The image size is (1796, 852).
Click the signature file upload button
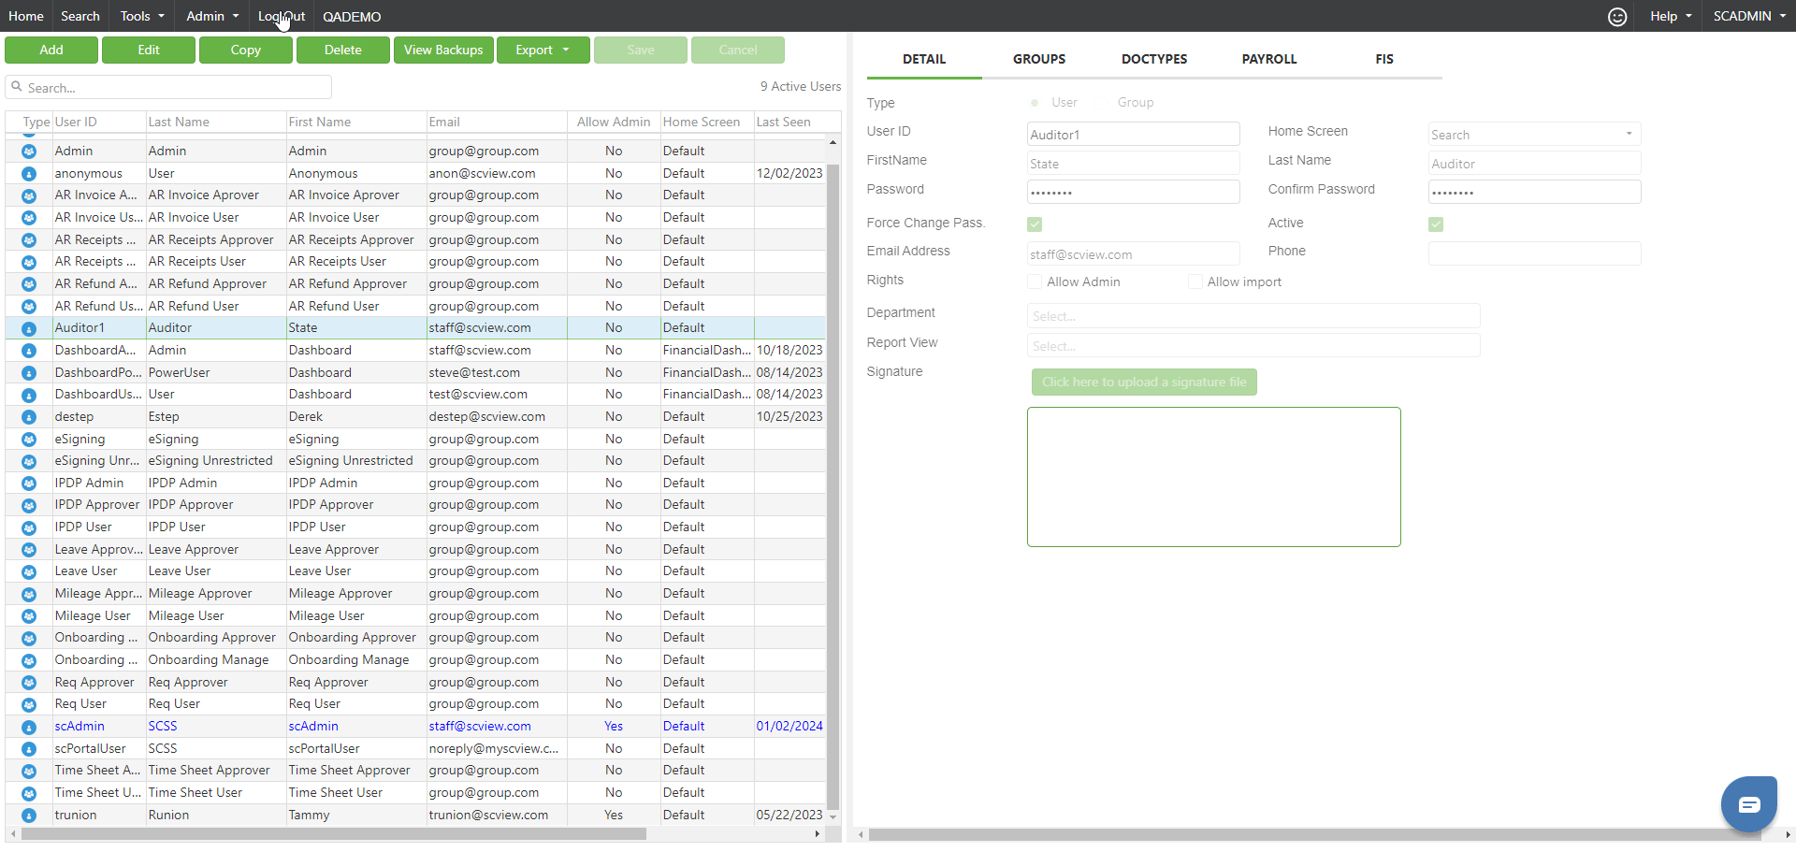pos(1144,382)
